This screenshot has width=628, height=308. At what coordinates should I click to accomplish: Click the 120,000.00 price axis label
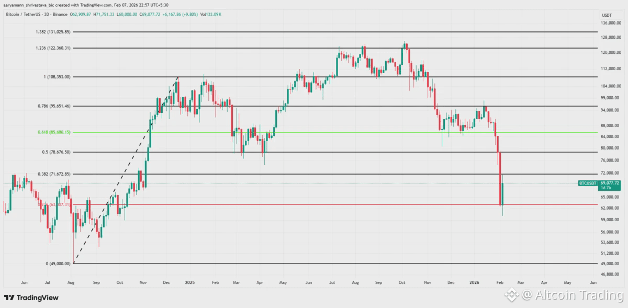[611, 52]
